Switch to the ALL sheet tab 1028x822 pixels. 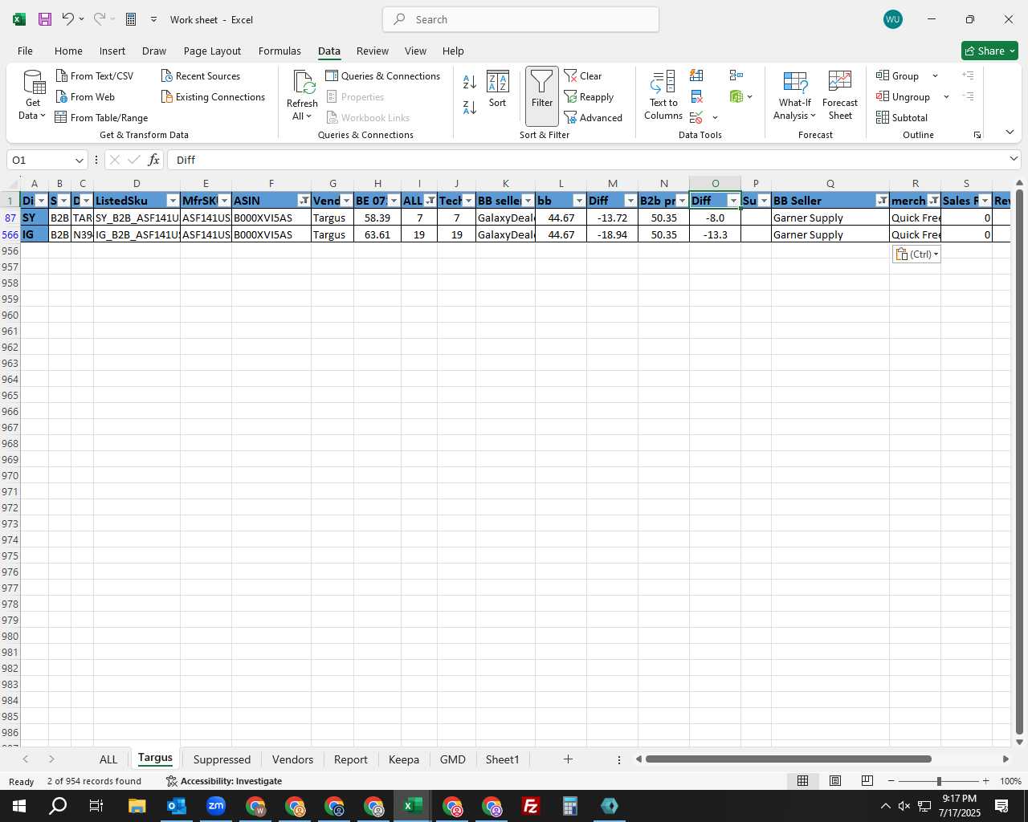[108, 759]
